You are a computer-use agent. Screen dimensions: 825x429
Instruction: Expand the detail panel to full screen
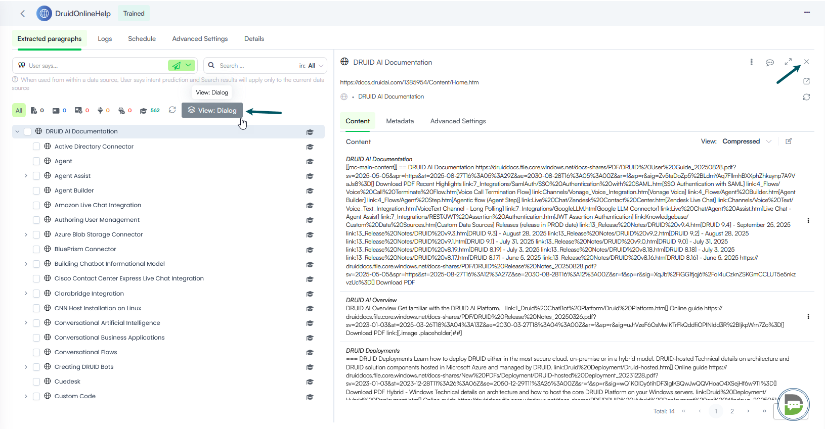(x=788, y=62)
